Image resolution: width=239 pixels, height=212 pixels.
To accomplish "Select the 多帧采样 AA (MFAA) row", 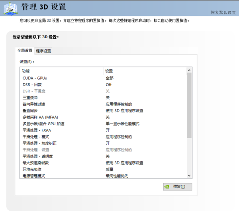I will pyautogui.click(x=103, y=117).
